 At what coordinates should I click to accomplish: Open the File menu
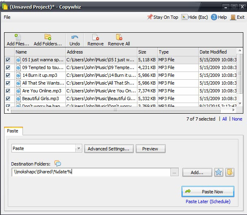(7, 17)
